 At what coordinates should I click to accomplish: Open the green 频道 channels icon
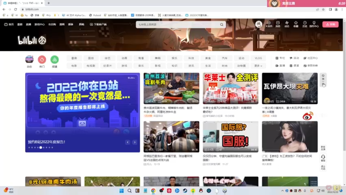coord(54,59)
